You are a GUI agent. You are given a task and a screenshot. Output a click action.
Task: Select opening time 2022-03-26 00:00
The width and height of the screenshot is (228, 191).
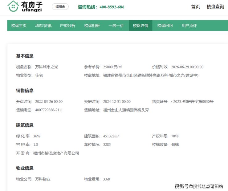(x=49, y=101)
